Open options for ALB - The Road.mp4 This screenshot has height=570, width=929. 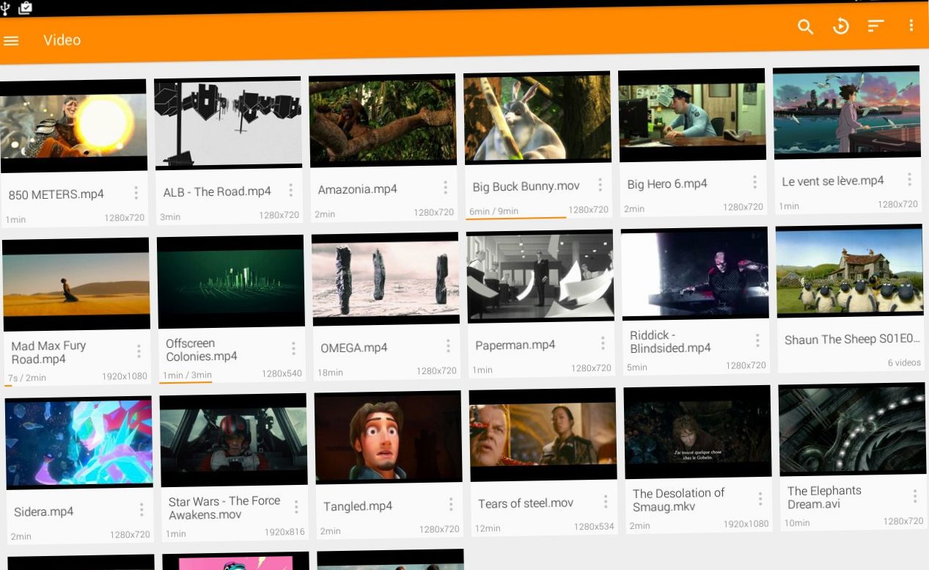coord(291,190)
